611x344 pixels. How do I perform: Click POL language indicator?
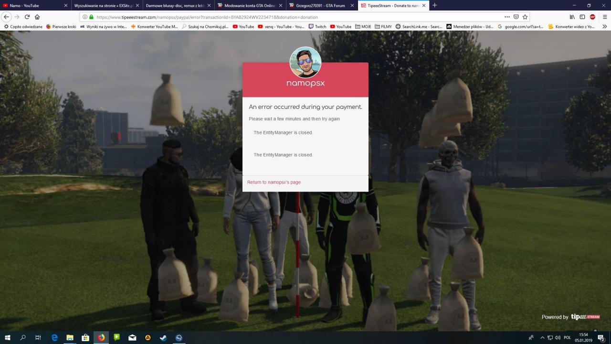click(568, 337)
